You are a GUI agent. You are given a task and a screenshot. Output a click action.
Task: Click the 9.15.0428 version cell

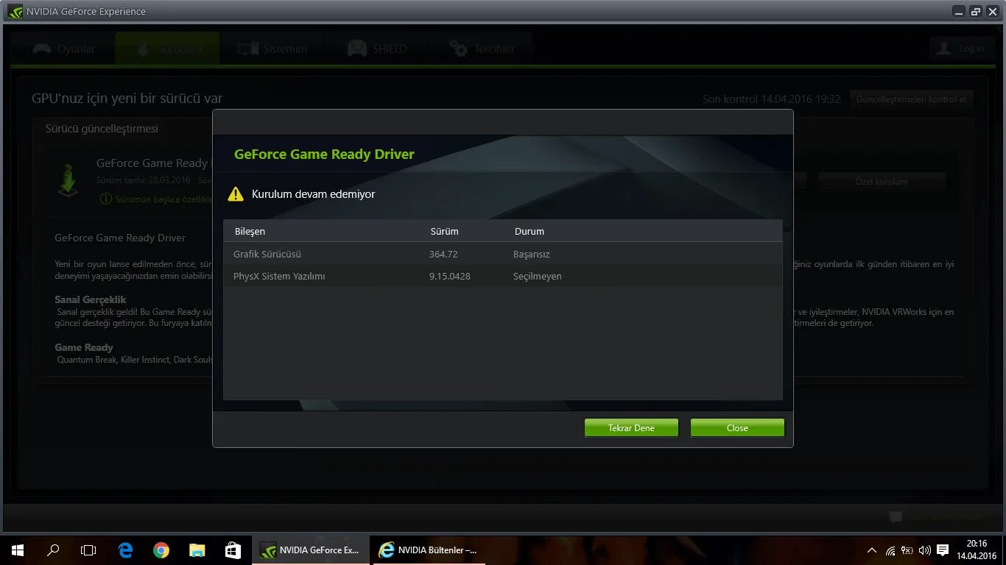(x=450, y=276)
